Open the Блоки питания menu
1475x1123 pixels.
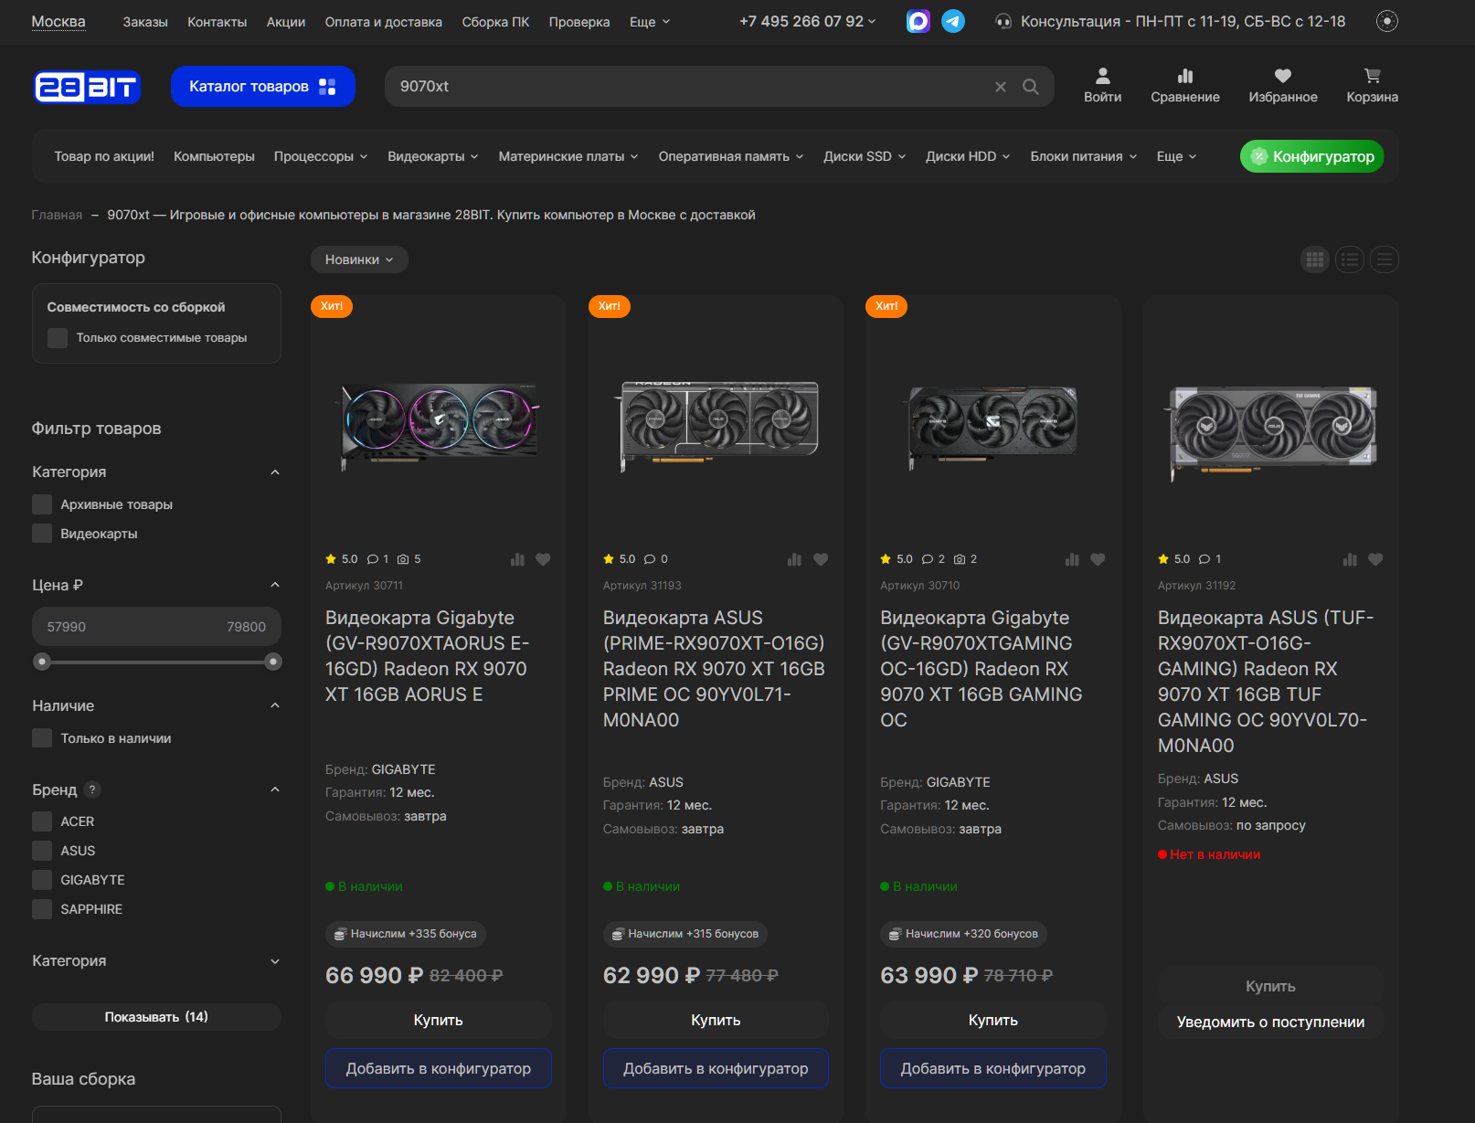tap(1084, 156)
